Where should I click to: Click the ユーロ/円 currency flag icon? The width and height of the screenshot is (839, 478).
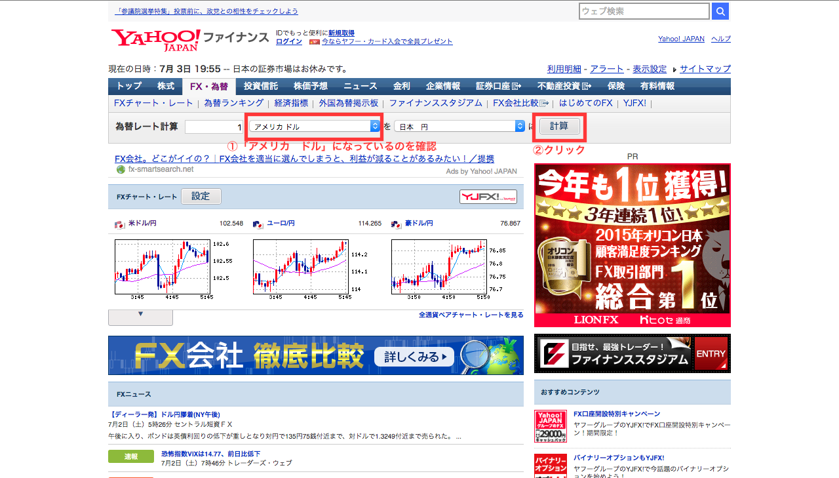[x=258, y=224]
